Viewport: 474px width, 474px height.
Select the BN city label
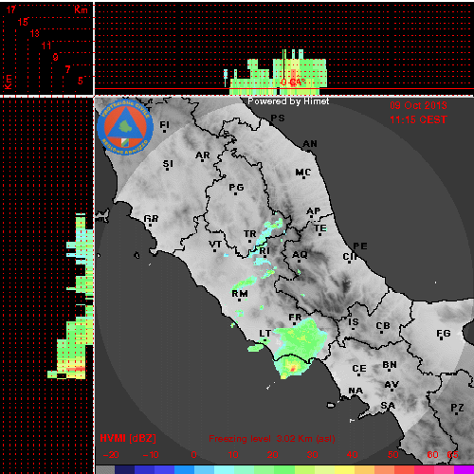coord(390,365)
